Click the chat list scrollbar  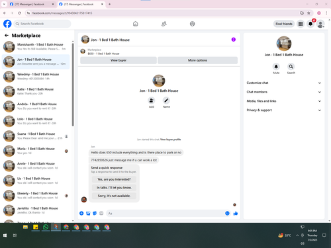point(73,85)
